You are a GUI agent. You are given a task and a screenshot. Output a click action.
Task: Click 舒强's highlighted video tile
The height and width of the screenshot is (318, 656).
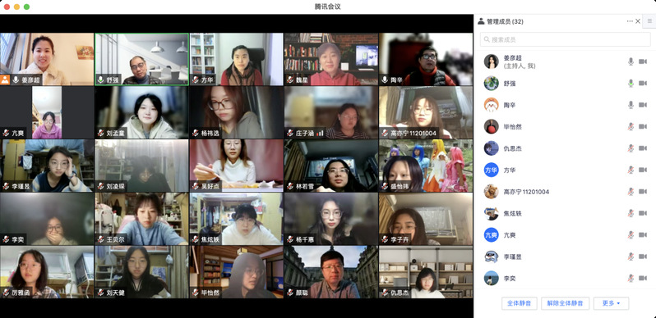click(142, 59)
